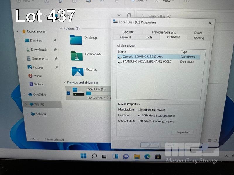
Task: Launch Microsoft Edge from taskbar
Action: [x=147, y=156]
